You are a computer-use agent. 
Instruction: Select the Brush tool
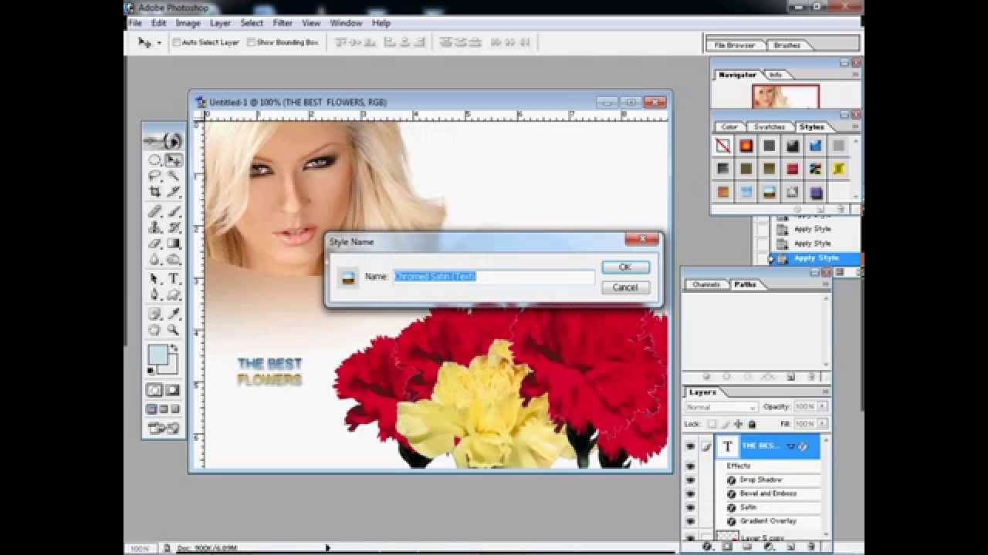tap(174, 211)
